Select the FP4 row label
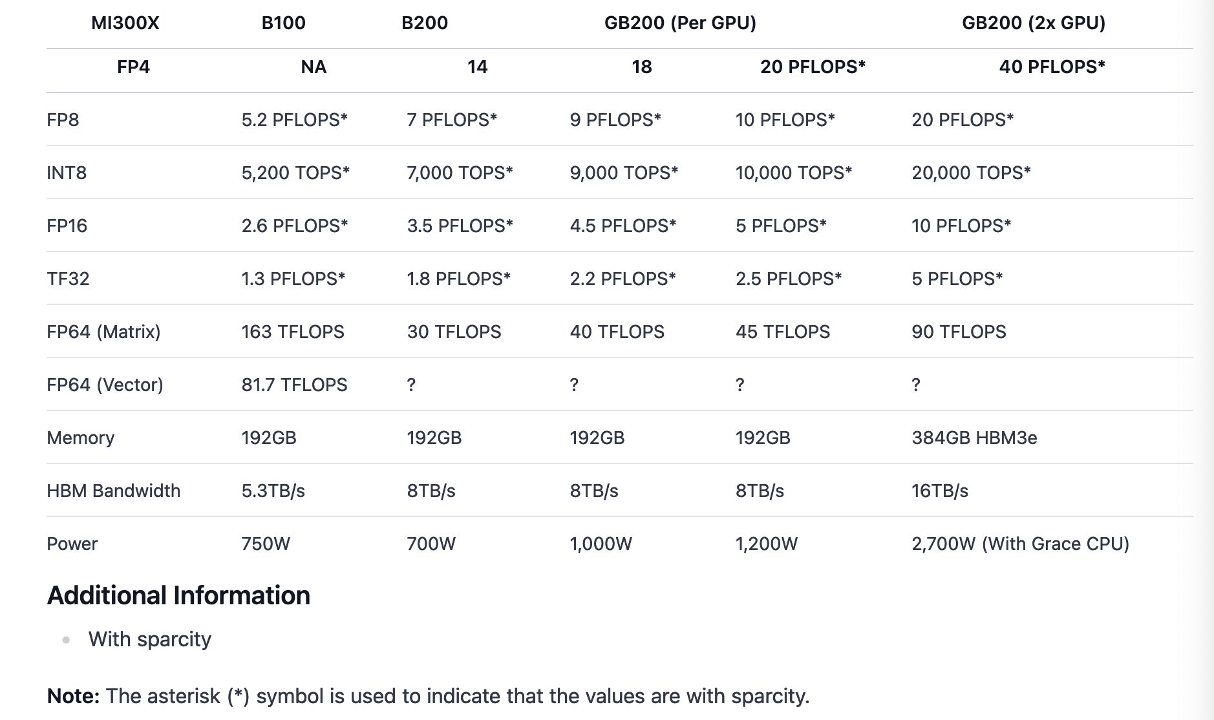 pos(133,67)
